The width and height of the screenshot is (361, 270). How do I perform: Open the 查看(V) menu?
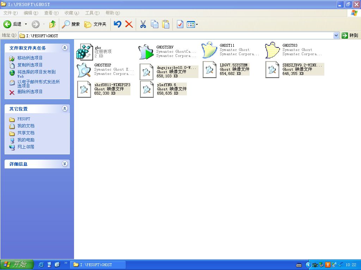click(x=51, y=13)
